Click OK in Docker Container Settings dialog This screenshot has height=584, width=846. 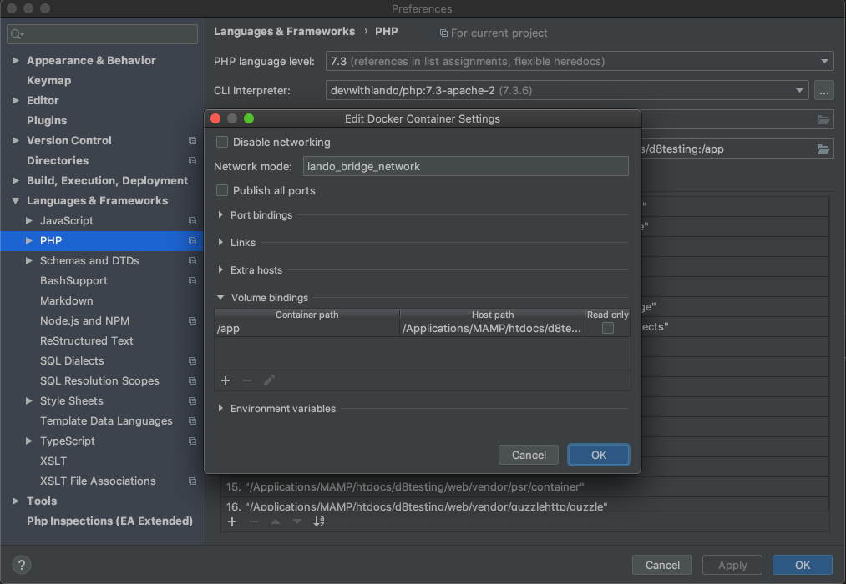(x=598, y=456)
